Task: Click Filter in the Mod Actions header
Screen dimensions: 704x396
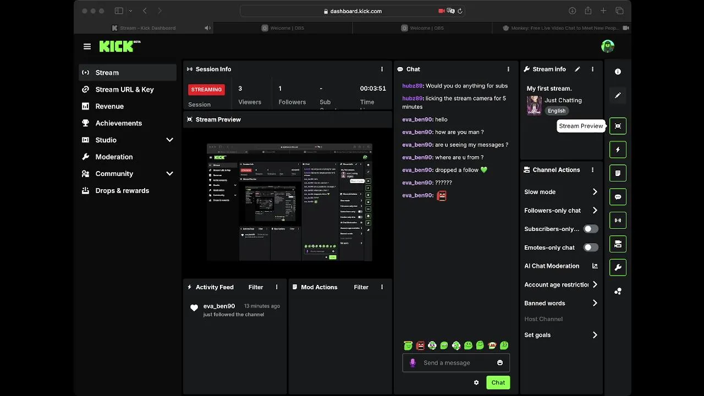Action: 361,287
